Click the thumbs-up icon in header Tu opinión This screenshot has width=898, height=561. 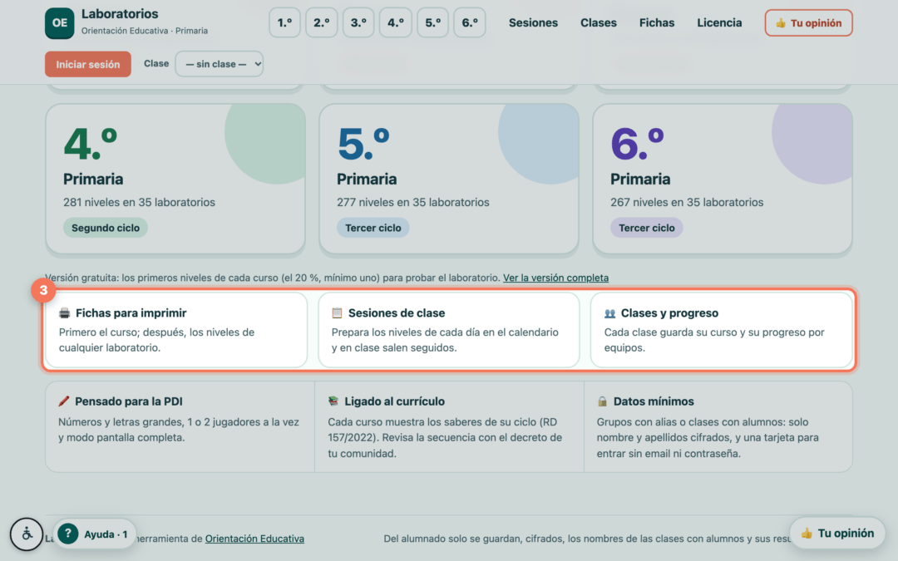(780, 23)
